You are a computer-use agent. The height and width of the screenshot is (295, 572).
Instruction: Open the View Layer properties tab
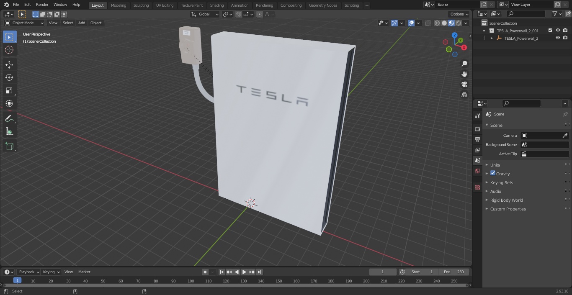pyautogui.click(x=477, y=150)
